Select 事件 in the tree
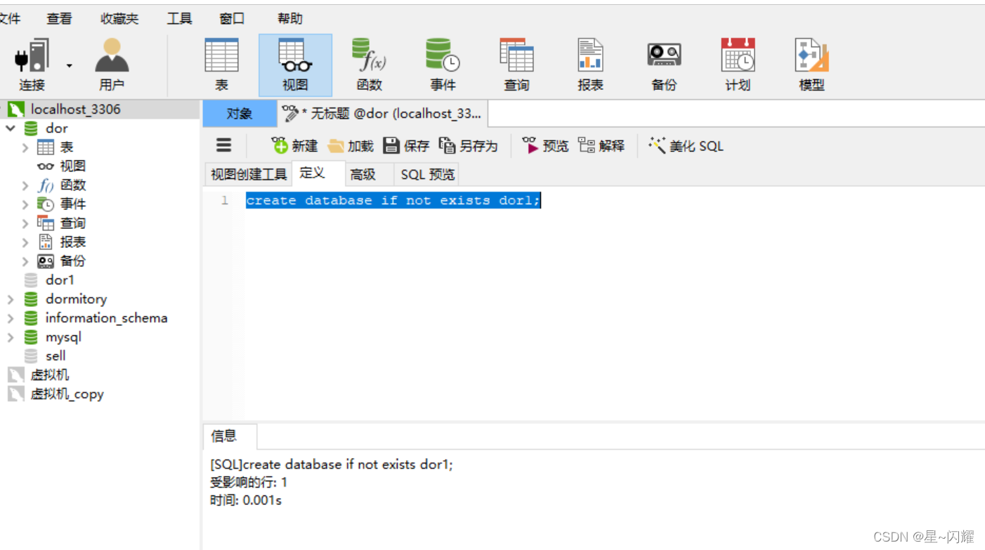Screen dimensions: 985x550 click(x=72, y=204)
